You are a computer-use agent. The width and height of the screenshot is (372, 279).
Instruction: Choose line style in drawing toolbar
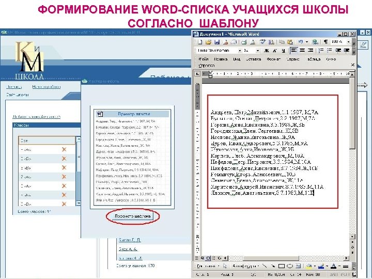point(346,266)
